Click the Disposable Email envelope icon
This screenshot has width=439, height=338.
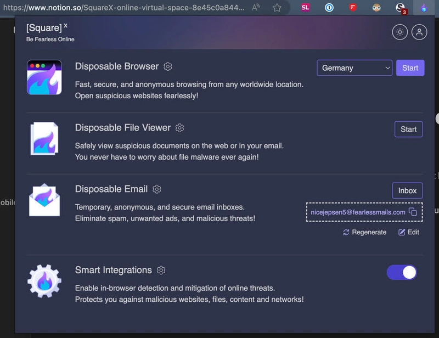pos(44,200)
